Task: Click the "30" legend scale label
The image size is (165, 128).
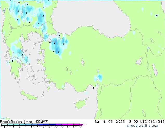Action: (56, 127)
